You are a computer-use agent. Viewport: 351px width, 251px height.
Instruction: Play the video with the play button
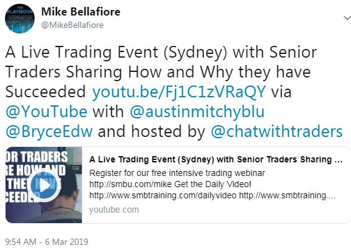(x=45, y=185)
